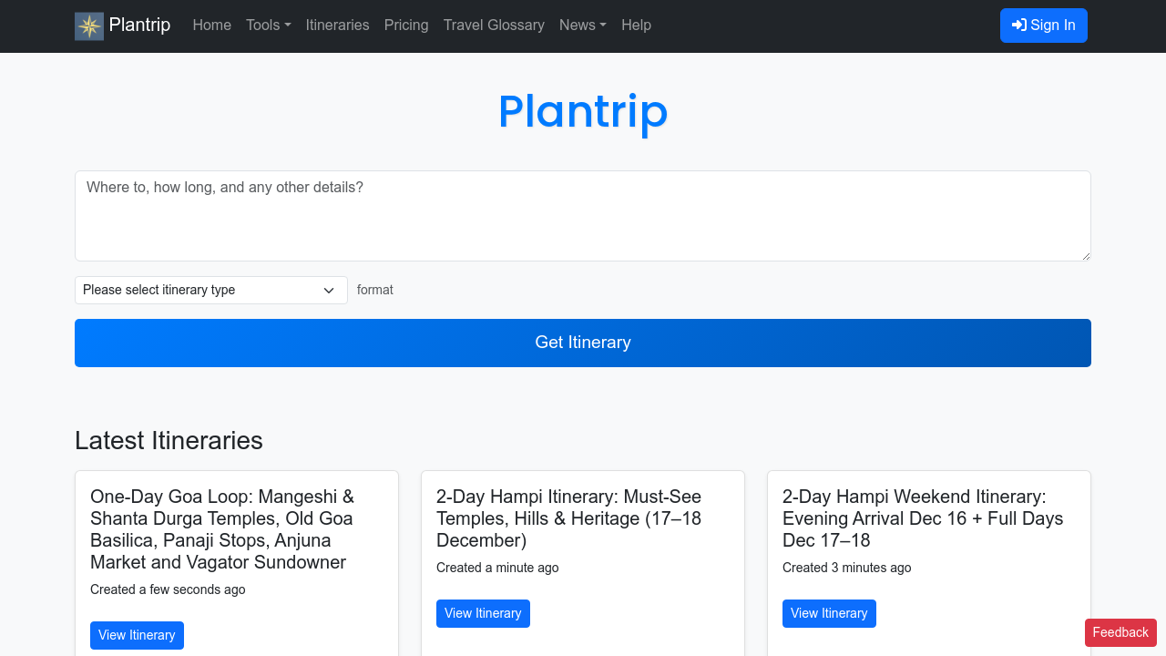Open the Travel Glossary page
This screenshot has width=1166, height=656.
pos(494,26)
